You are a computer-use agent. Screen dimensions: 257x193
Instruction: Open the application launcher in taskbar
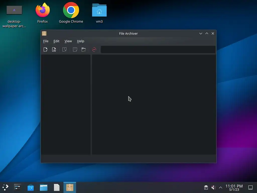pos(6,187)
